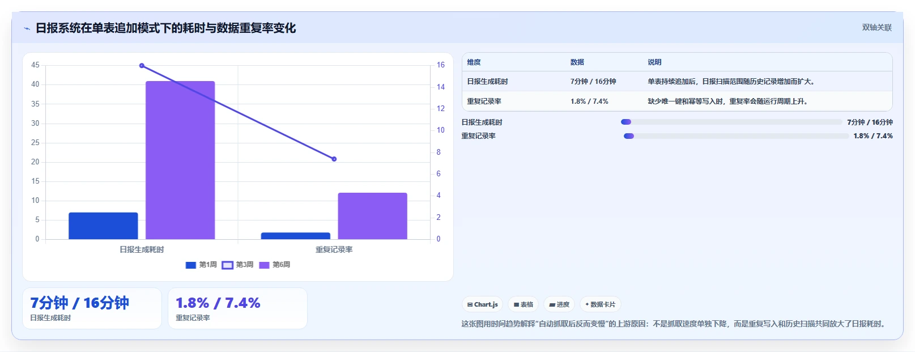The width and height of the screenshot is (915, 352).
Task: Click the footnote text 这张图用时间趋势解释
Action: pos(674,324)
